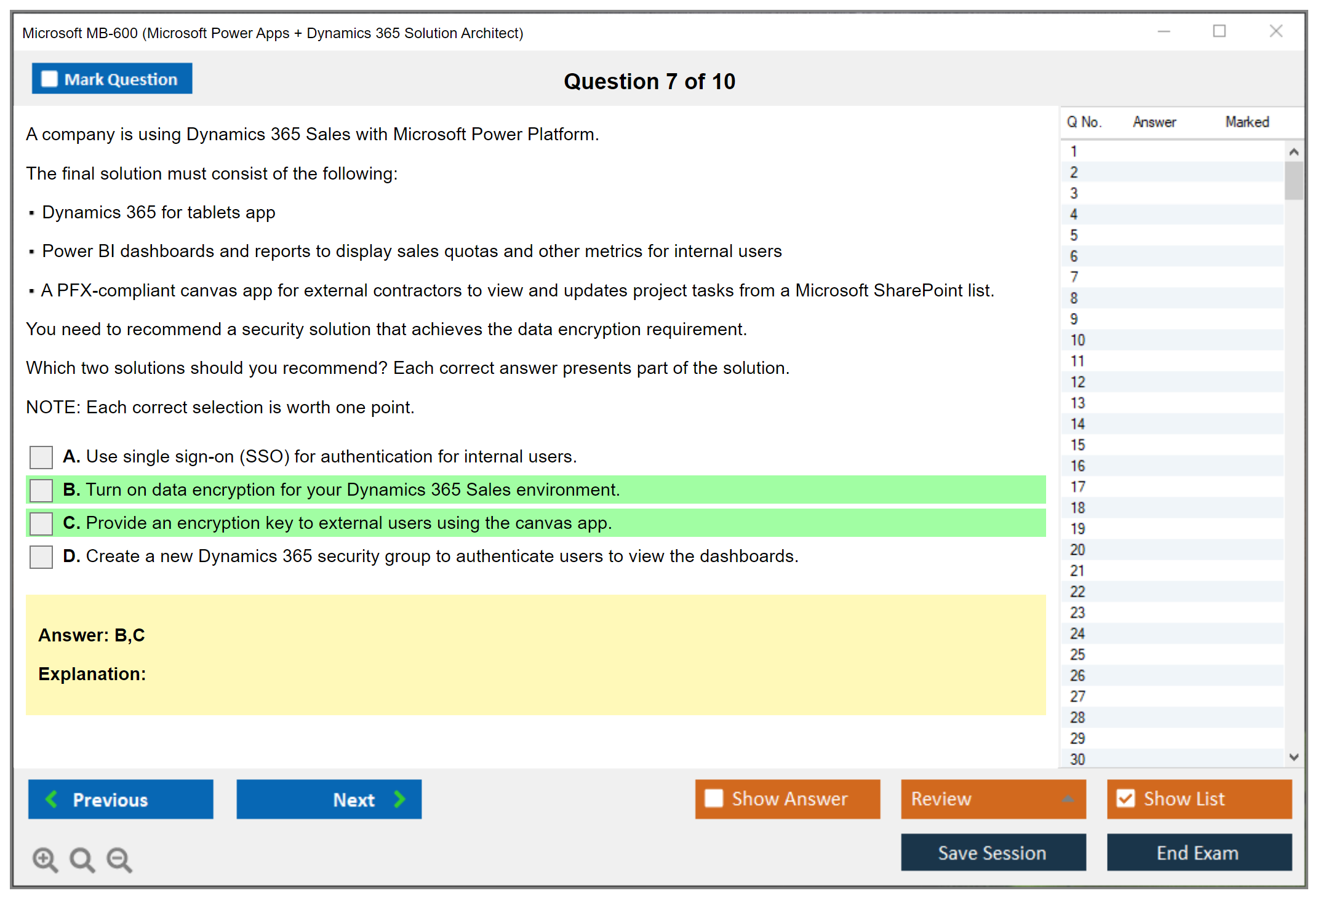The height and width of the screenshot is (904, 1323).
Task: Click the End Exam button
Action: [x=1198, y=852]
